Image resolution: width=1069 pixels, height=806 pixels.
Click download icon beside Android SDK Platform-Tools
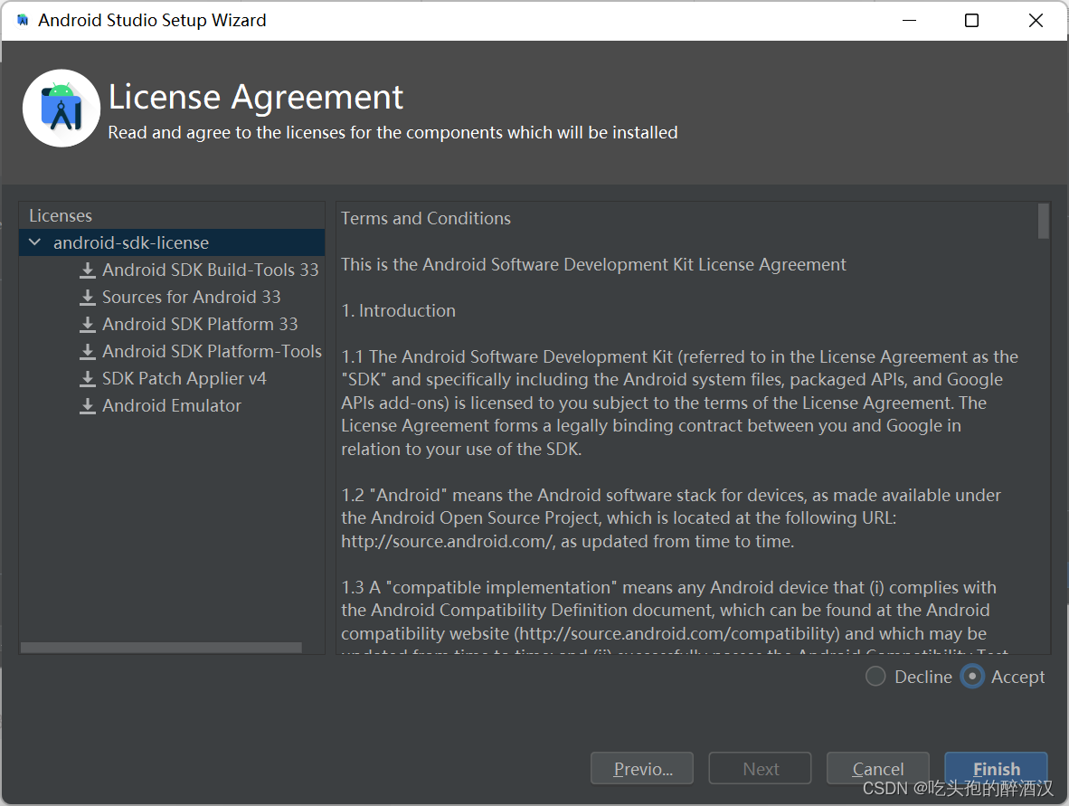pos(87,352)
